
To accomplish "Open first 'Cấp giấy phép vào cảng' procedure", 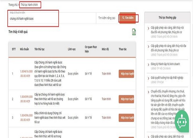I will [167, 30].
